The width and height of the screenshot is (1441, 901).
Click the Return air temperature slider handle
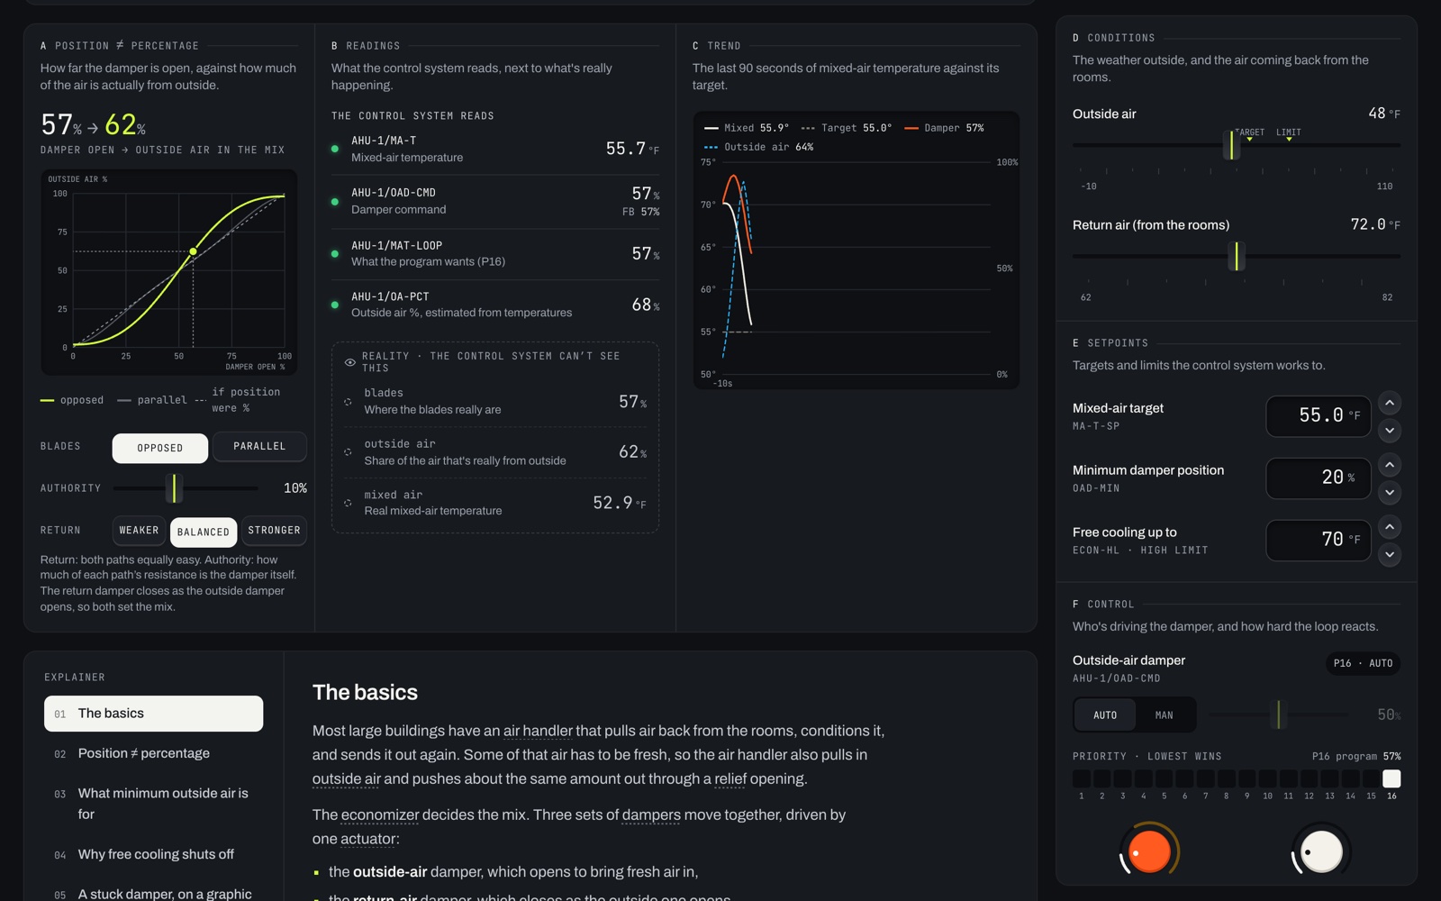pos(1237,256)
